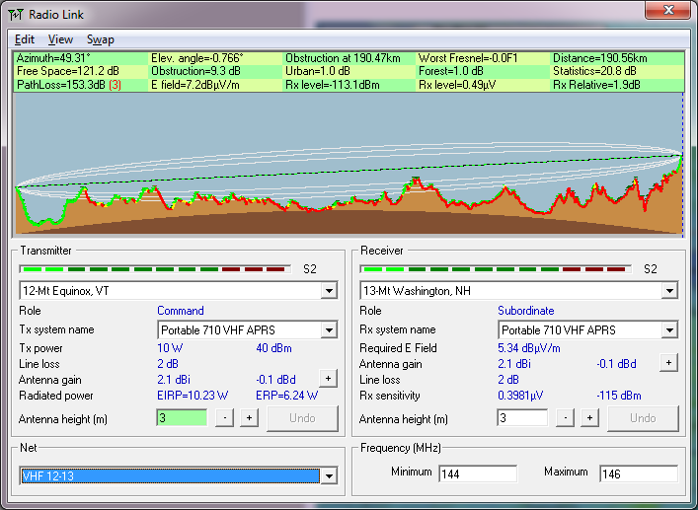Click the Minimum frequency field
The width and height of the screenshot is (698, 510).
[478, 474]
